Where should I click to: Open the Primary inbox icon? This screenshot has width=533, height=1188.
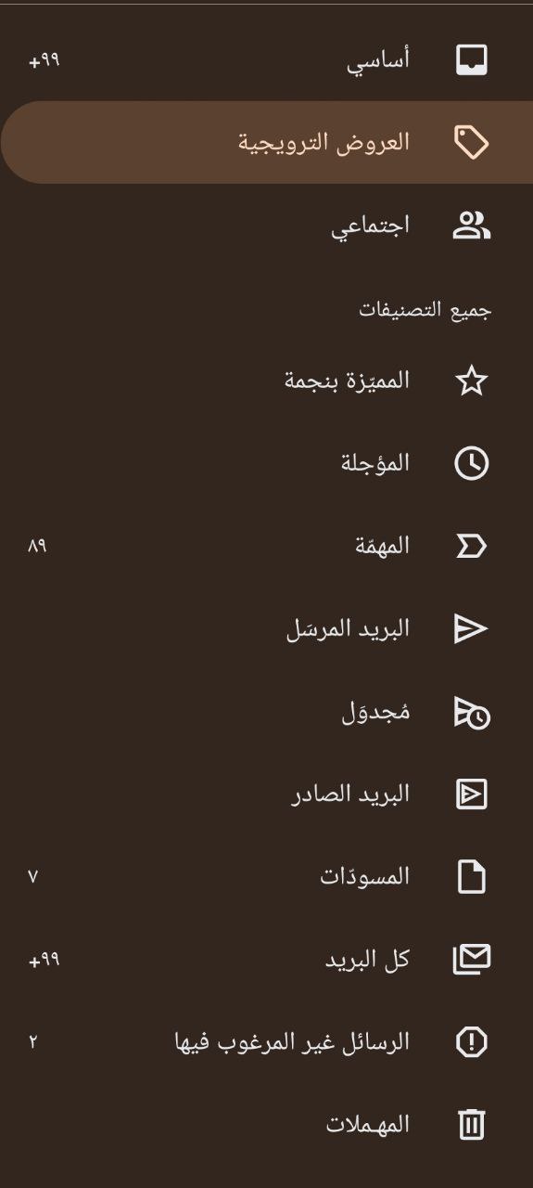click(471, 60)
